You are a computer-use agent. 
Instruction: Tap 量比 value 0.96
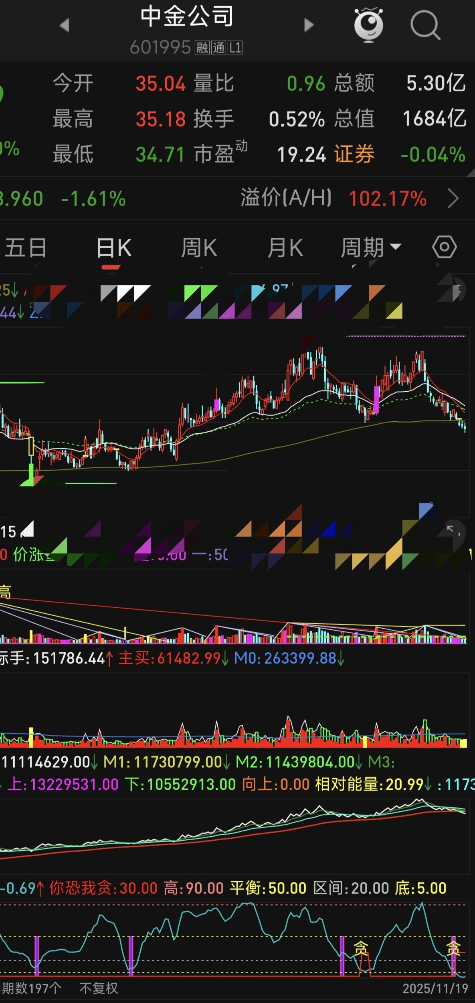pyautogui.click(x=306, y=84)
